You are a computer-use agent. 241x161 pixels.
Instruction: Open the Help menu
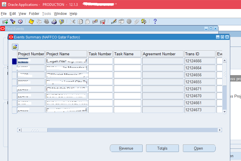(x=73, y=14)
